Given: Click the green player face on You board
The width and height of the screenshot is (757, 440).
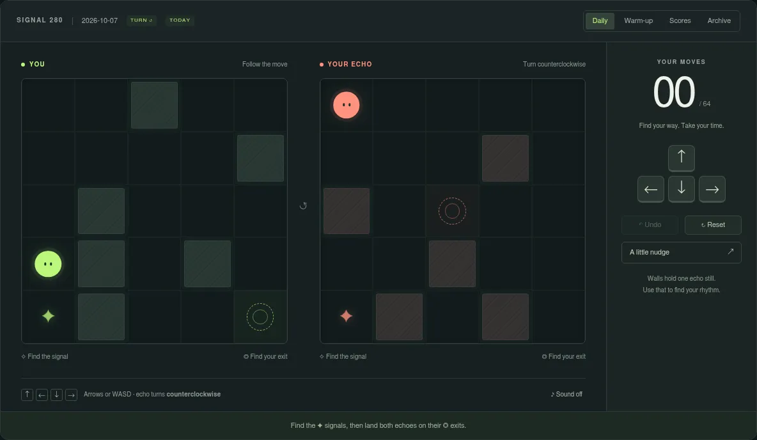Looking at the screenshot, I should 49,264.
